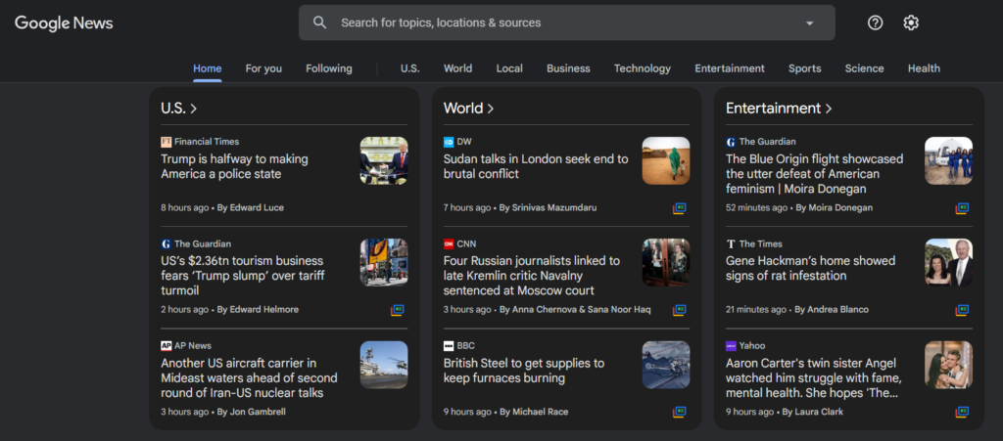
Task: Click 'By Edward Luce' byline text
Action: coord(250,208)
